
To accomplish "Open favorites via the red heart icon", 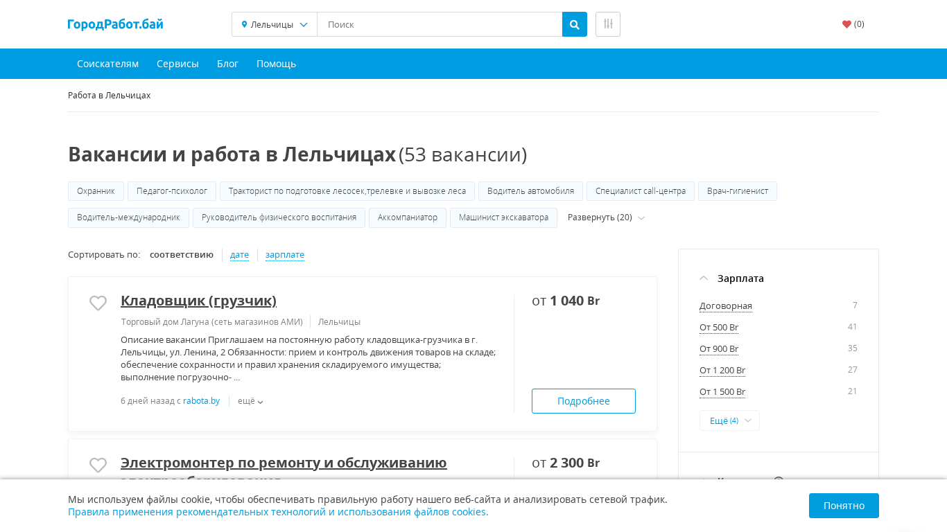I will (x=846, y=24).
